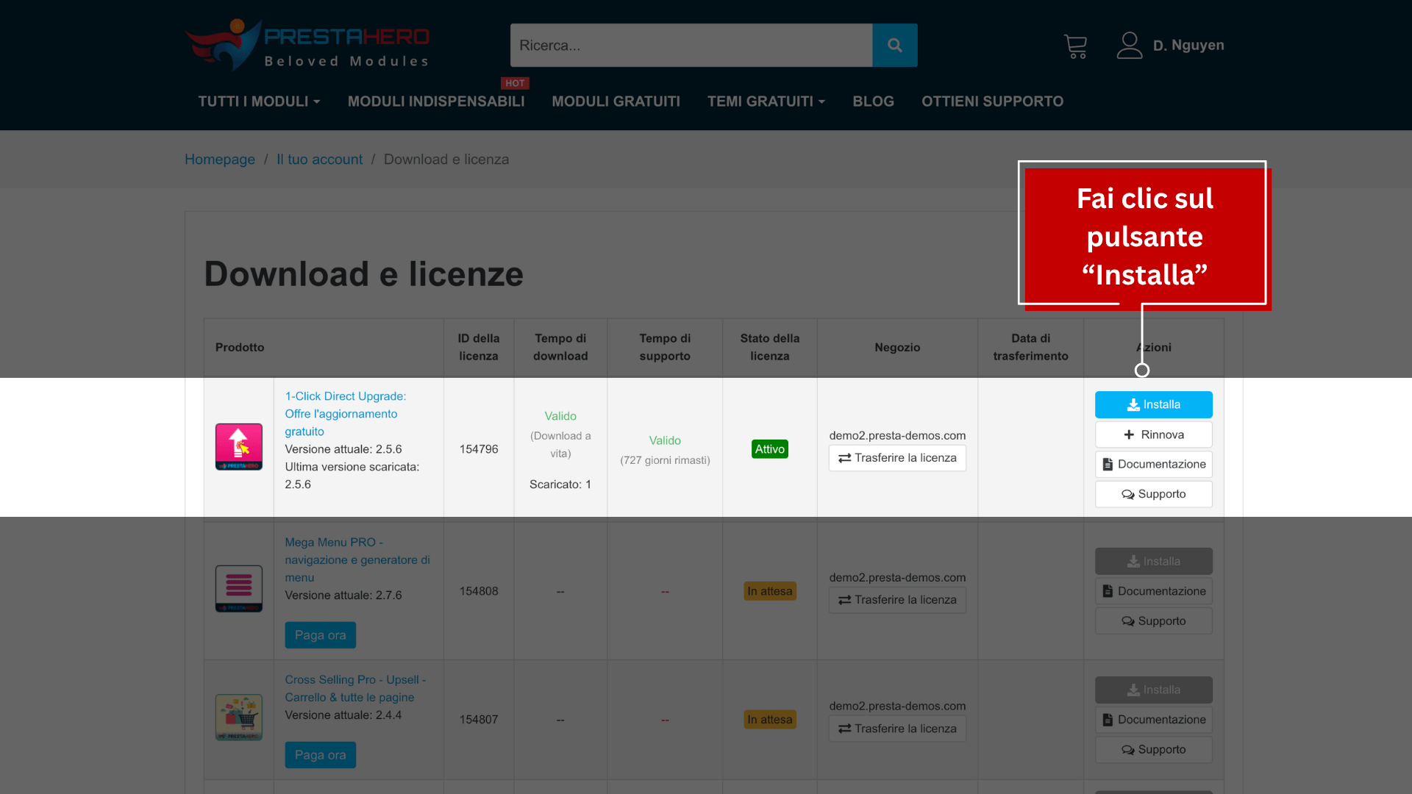Click the 1-Click Direct Upgrade product thumbnail
1412x794 pixels.
[x=238, y=447]
